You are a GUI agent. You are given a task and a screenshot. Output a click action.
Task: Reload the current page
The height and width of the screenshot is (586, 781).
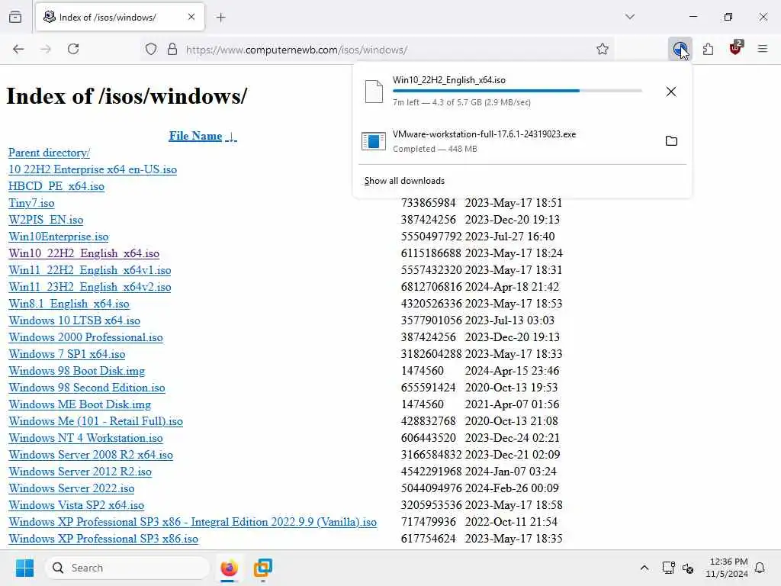(x=73, y=49)
